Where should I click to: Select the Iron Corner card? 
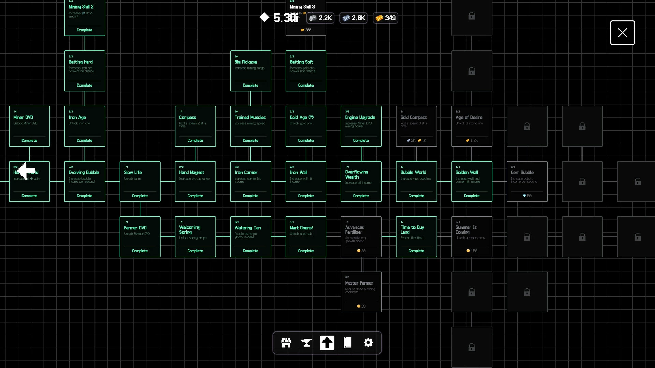tap(250, 181)
